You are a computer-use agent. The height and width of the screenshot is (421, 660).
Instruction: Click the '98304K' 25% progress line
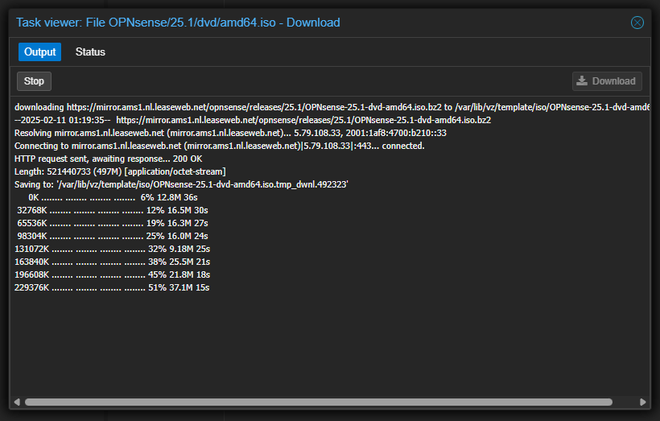pos(113,236)
